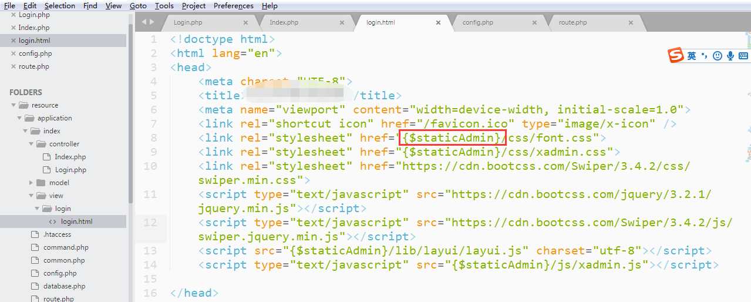Open the Edit menu
751x302 pixels.
[x=29, y=5]
